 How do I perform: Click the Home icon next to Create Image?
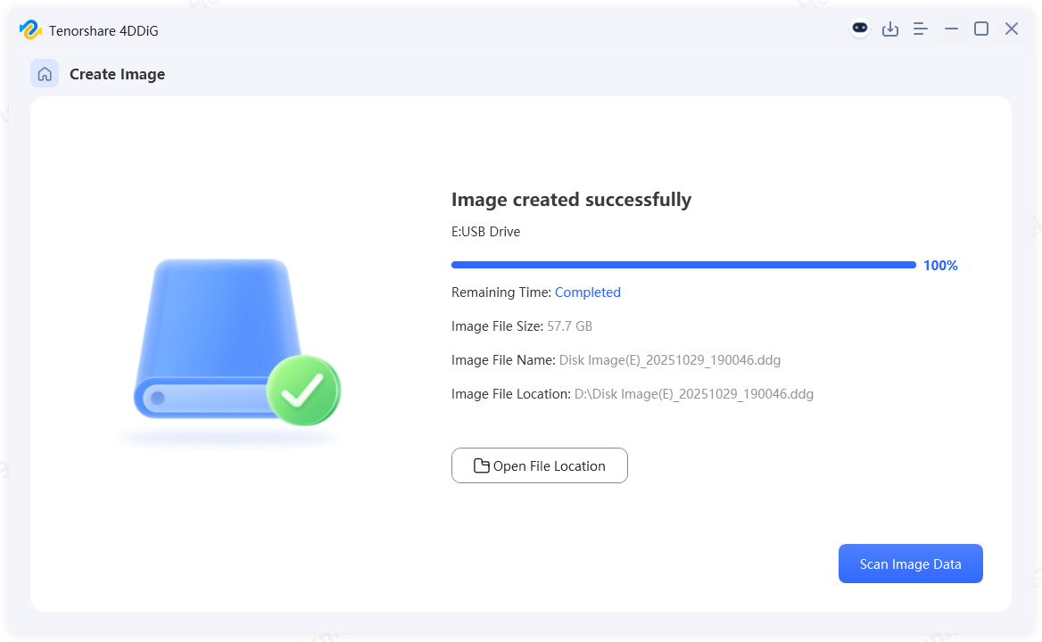pyautogui.click(x=45, y=73)
